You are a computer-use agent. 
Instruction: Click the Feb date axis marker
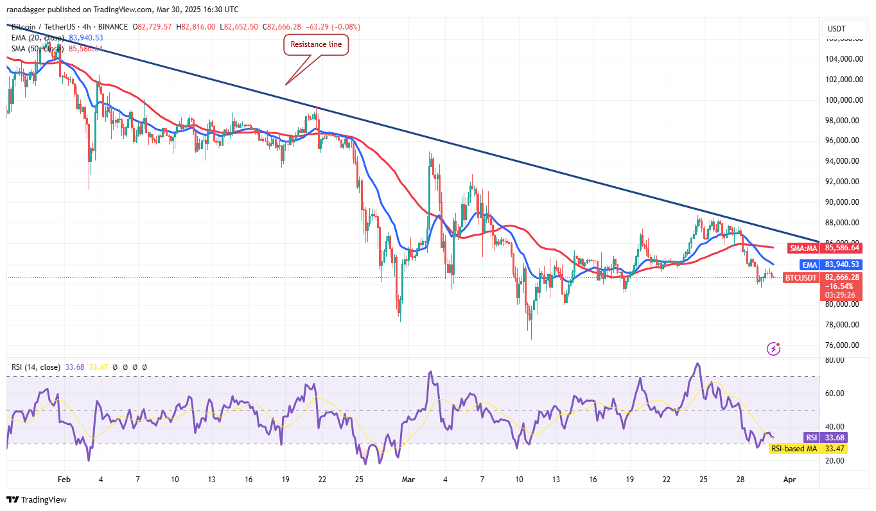62,479
